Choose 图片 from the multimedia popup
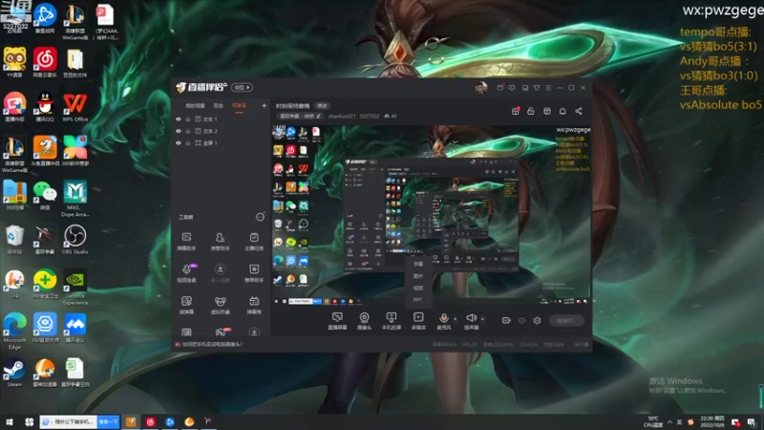 418,276
